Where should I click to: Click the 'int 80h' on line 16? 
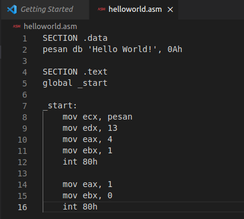click(80, 207)
